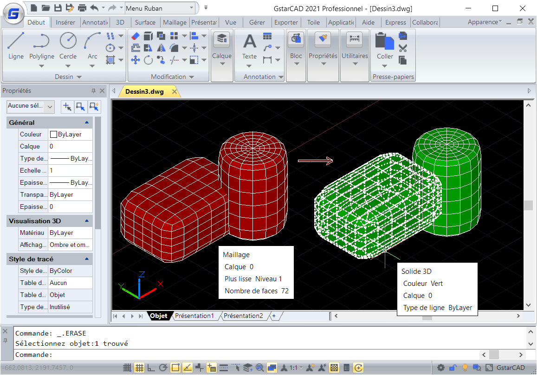The width and height of the screenshot is (537, 375).
Task: Click the Utilitaires measure icon
Action: [x=355, y=39]
